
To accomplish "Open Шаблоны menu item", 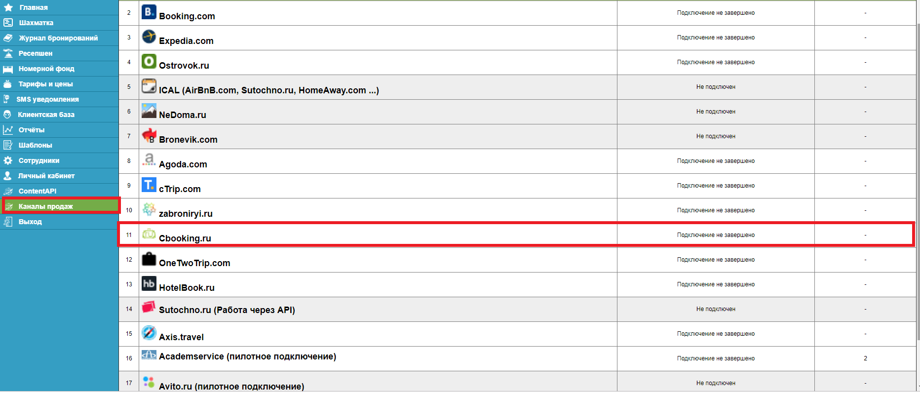I will (x=35, y=145).
